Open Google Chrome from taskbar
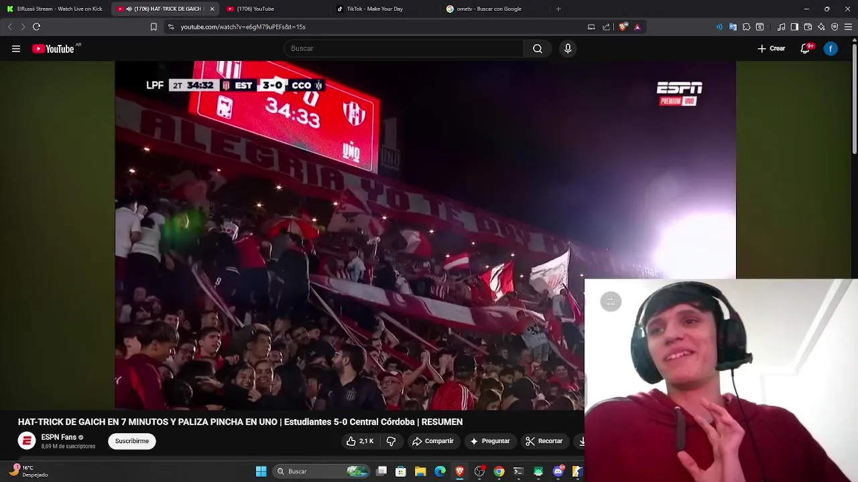858x482 pixels. pos(499,471)
